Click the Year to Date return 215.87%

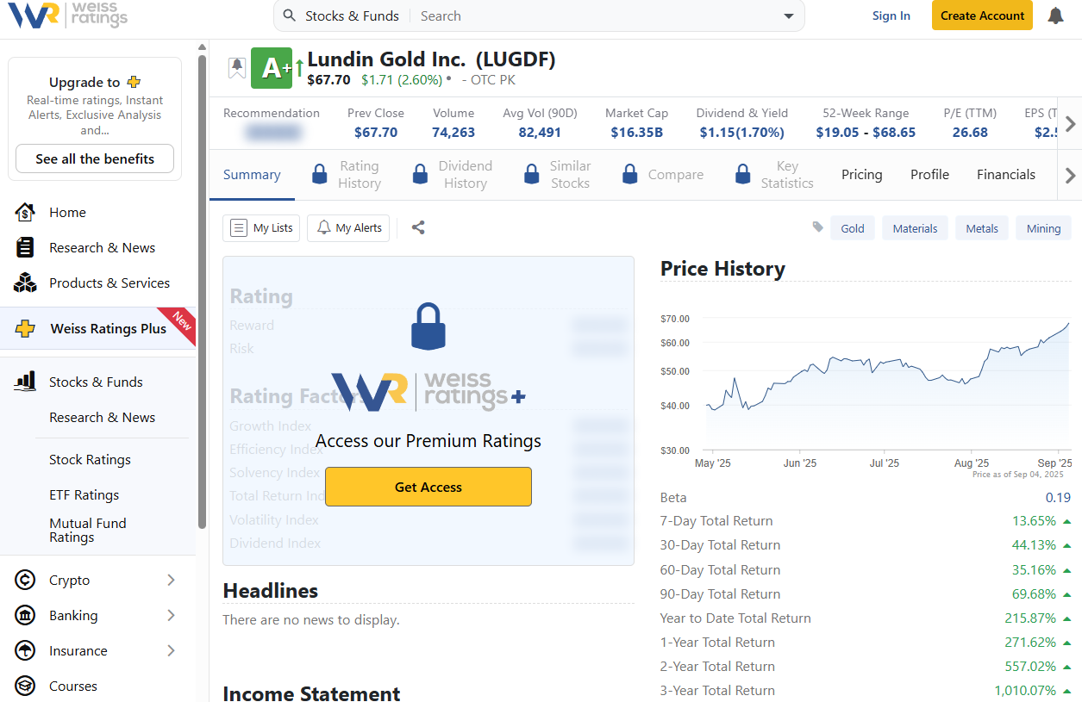point(1030,618)
